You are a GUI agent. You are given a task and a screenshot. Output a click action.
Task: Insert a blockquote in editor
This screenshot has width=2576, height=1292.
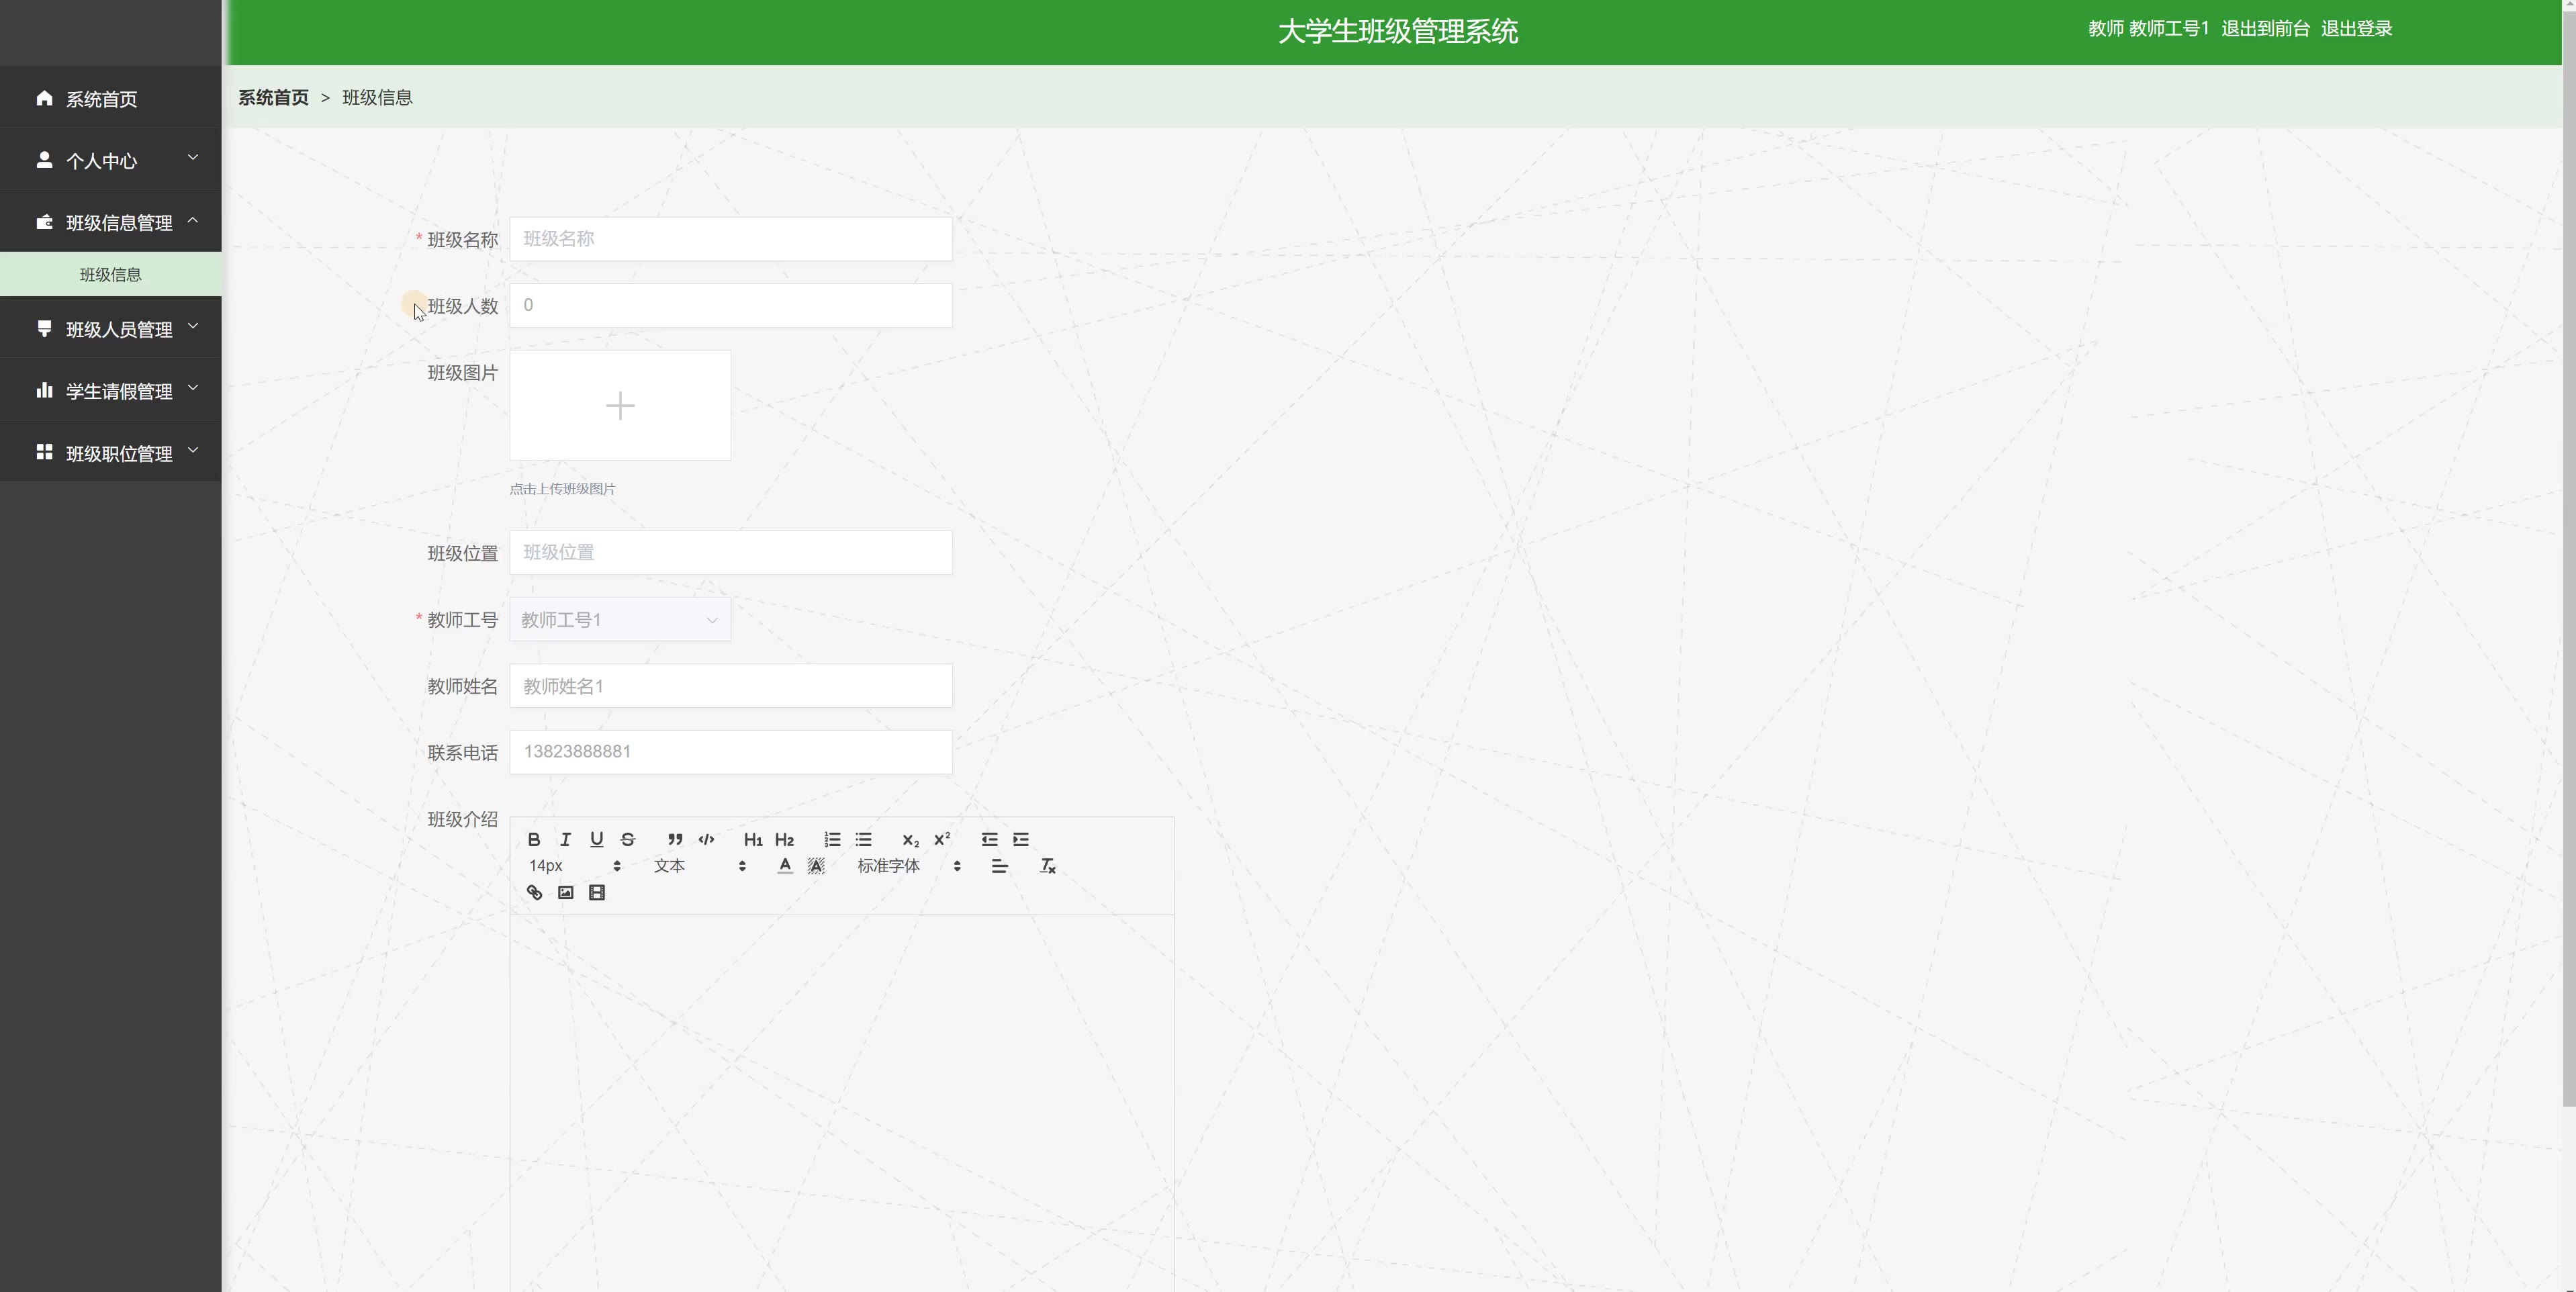[x=675, y=839]
